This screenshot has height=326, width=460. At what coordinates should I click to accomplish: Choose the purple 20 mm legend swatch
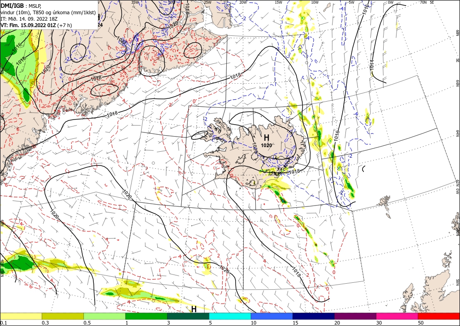pyautogui.click(x=355, y=316)
